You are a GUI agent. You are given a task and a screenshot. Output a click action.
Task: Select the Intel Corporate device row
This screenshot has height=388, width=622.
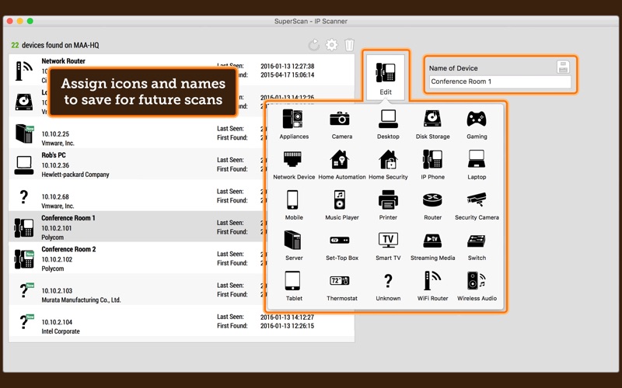point(181,320)
